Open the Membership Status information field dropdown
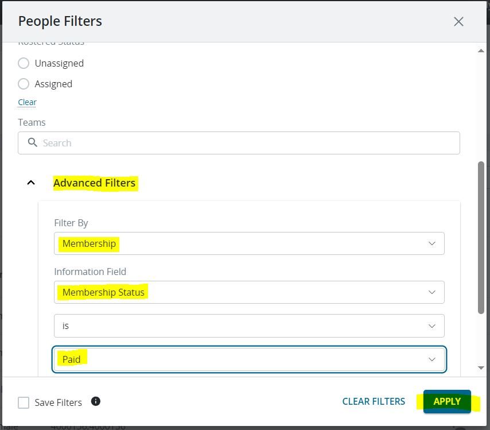This screenshot has width=490, height=430. tap(249, 292)
